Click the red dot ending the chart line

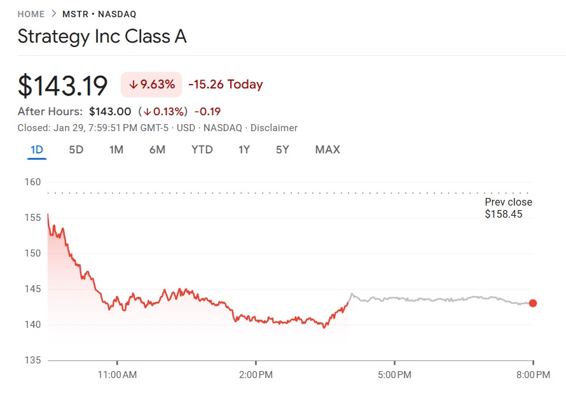(x=533, y=303)
